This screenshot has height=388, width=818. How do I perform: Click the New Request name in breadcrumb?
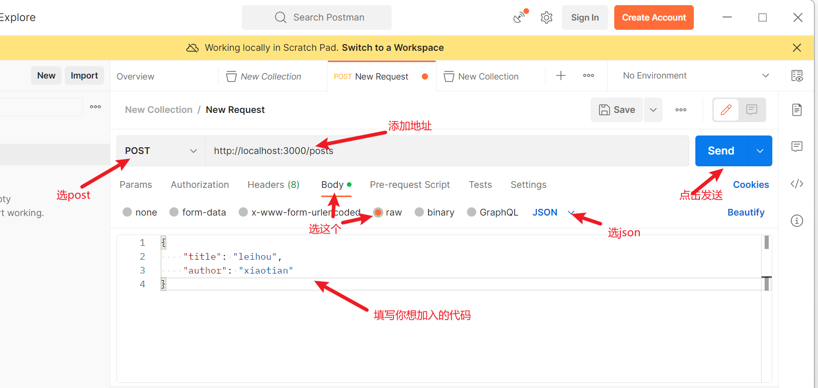[x=235, y=110]
